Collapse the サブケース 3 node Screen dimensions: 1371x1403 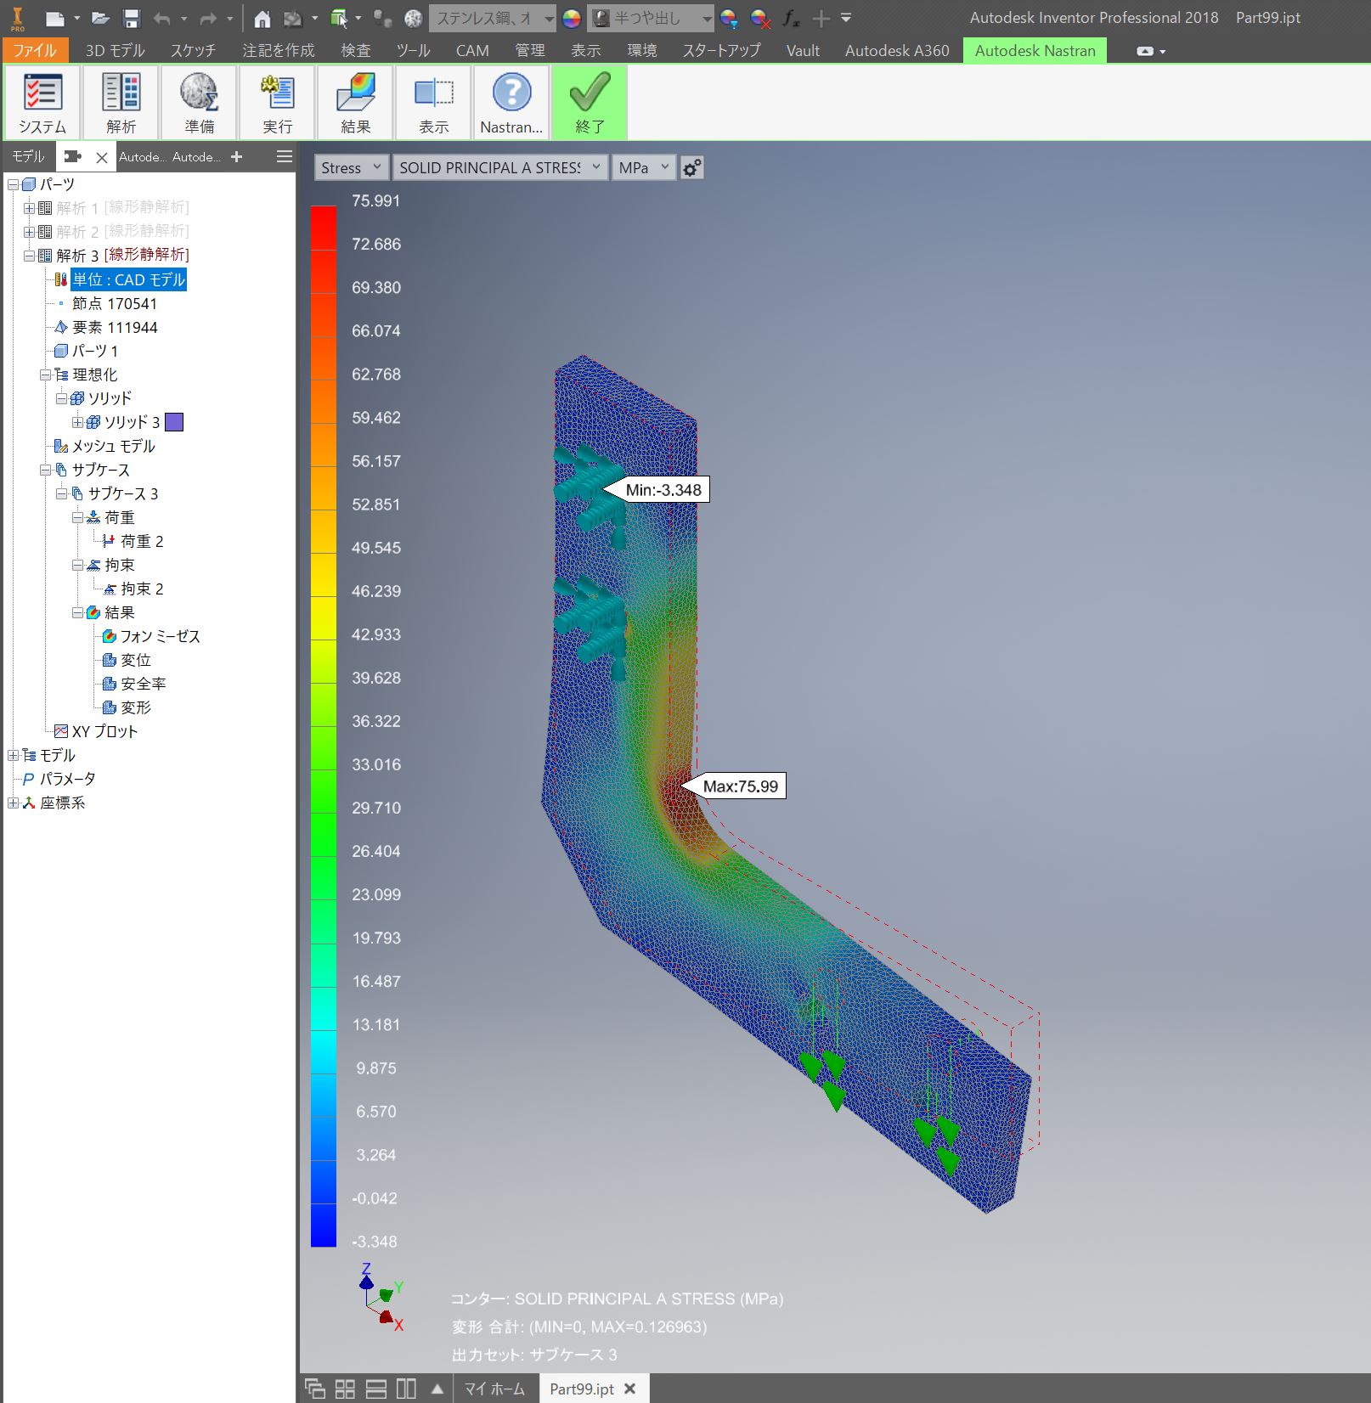61,493
